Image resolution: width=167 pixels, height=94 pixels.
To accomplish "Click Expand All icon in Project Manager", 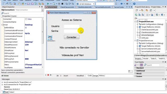I will (x=139, y=15).
